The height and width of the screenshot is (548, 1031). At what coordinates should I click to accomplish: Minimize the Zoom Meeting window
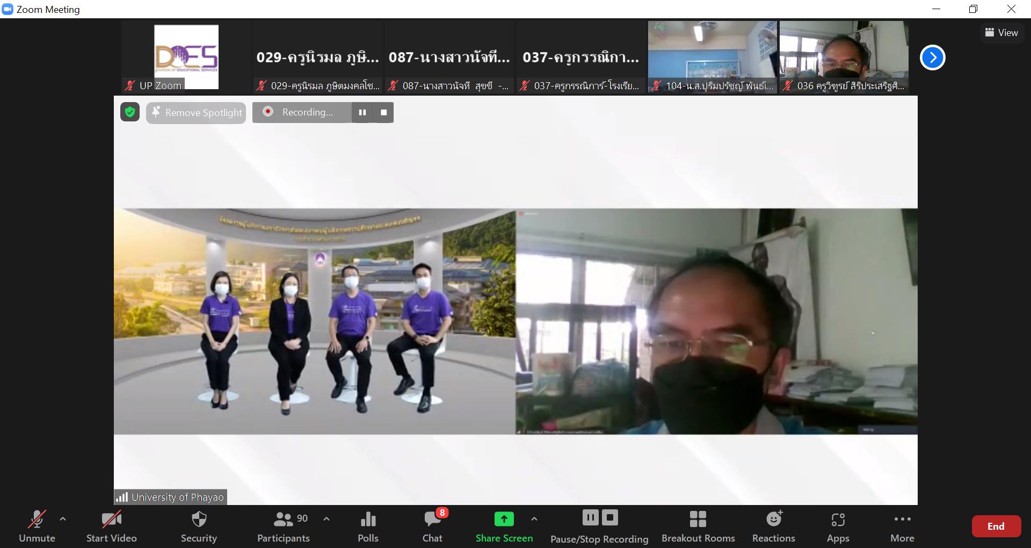(x=936, y=9)
